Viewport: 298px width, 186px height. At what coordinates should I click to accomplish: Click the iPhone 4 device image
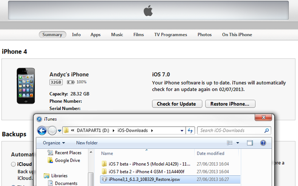coord(26,86)
